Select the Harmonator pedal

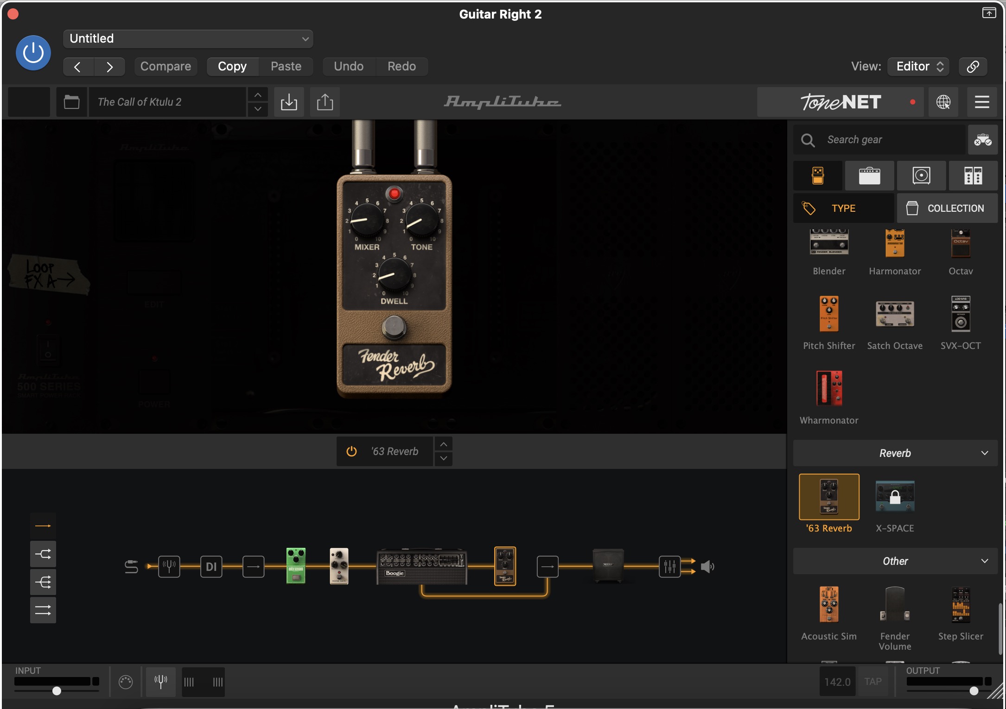click(x=895, y=252)
